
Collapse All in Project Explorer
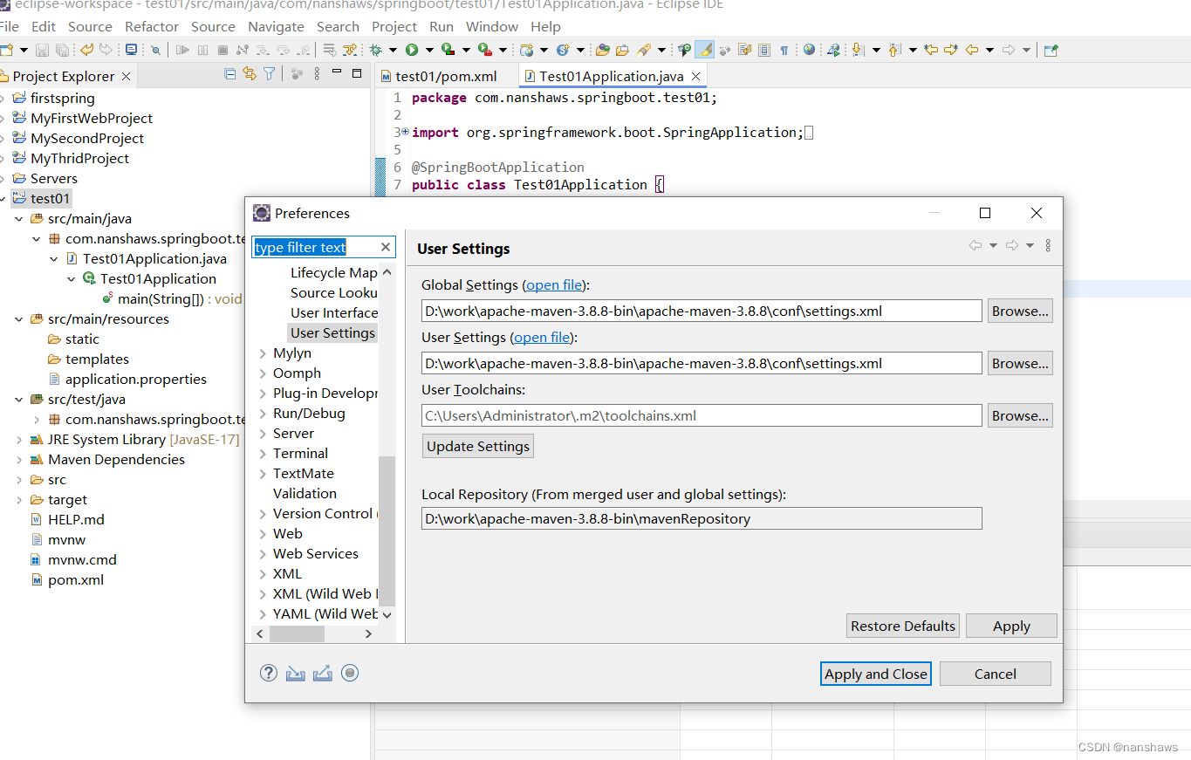(x=229, y=74)
